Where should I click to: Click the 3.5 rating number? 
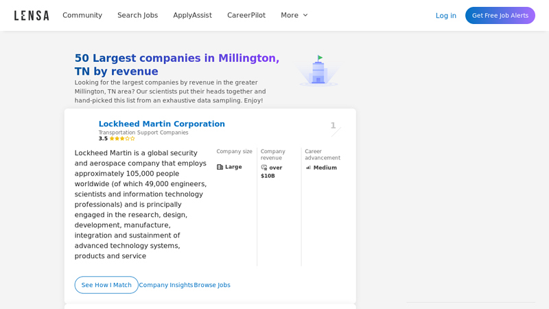click(x=103, y=139)
